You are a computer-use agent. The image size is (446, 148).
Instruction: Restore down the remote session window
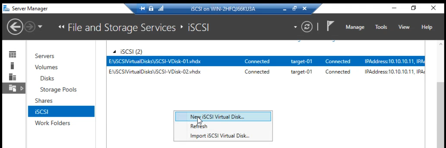(x=295, y=8)
